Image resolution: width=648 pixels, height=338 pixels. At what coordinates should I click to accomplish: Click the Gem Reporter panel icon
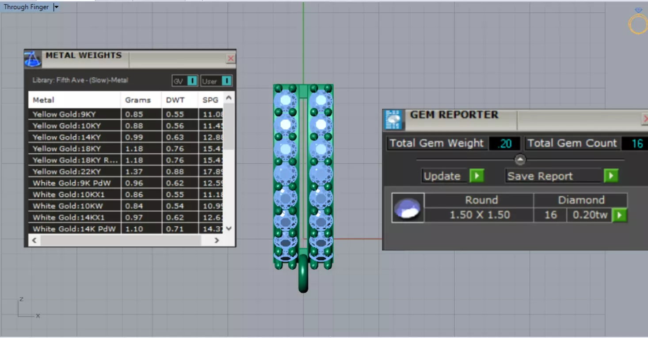(x=393, y=120)
